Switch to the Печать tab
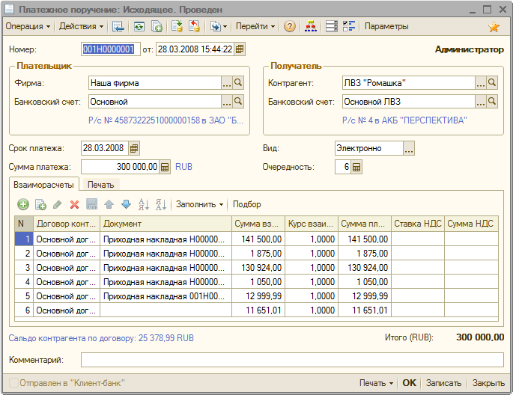Viewport: 513px width, 395px height. pyautogui.click(x=101, y=185)
